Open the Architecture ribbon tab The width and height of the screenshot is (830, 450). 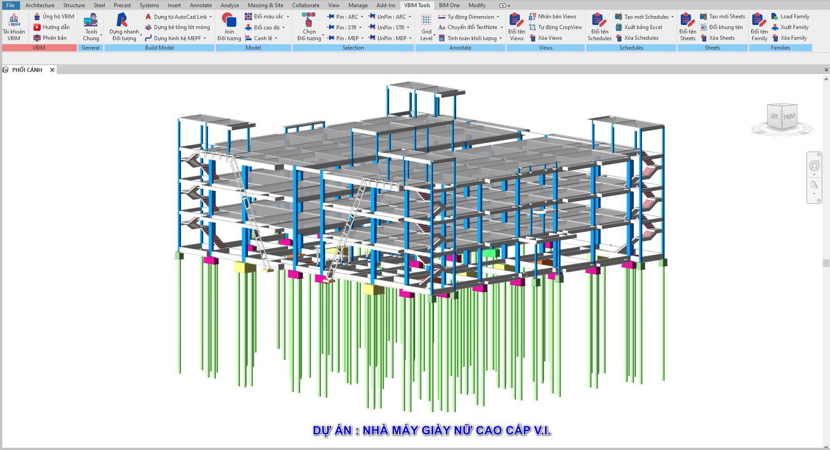40,5
